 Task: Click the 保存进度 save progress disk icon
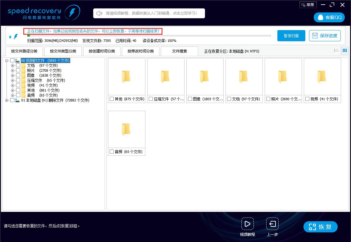tap(315, 36)
